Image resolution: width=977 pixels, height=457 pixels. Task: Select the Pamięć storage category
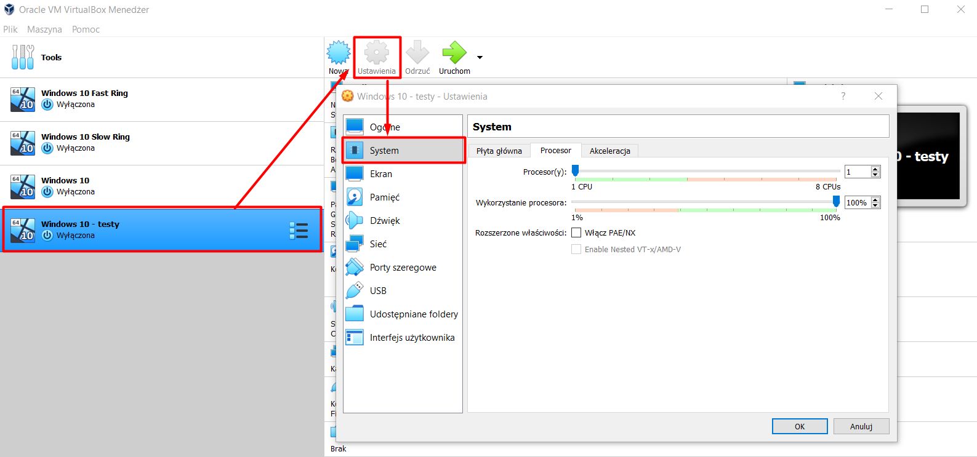coord(403,197)
